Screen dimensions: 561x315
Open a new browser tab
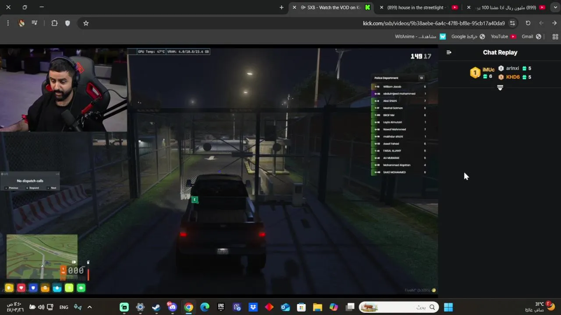(x=281, y=7)
